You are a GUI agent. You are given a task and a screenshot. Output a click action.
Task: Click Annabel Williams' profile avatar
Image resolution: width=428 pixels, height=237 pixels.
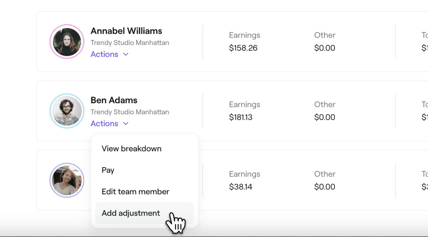click(x=67, y=41)
